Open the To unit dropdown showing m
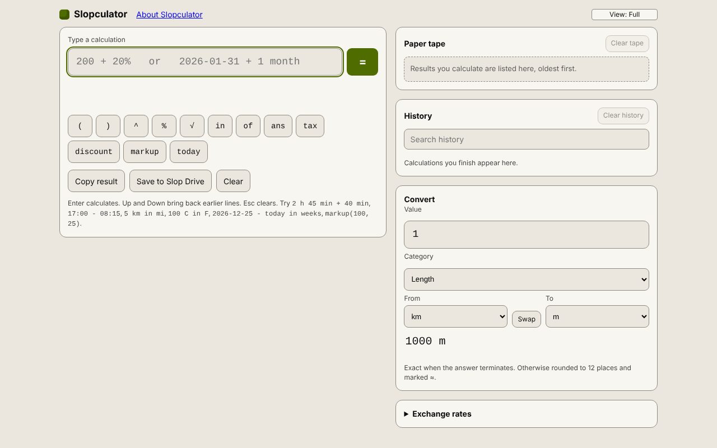Screen dimensions: 717x448 [597, 316]
